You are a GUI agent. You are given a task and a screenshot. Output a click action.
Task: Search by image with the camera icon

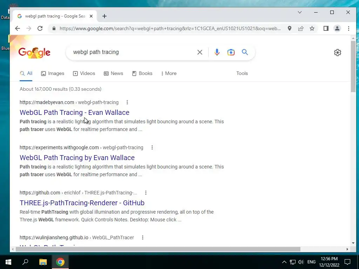pyautogui.click(x=231, y=52)
